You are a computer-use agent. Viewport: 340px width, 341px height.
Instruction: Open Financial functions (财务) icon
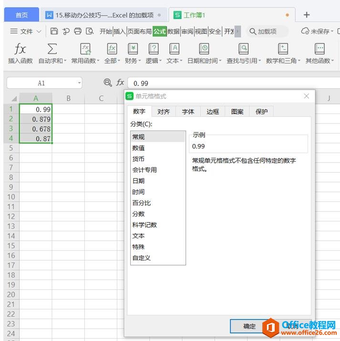[133, 49]
